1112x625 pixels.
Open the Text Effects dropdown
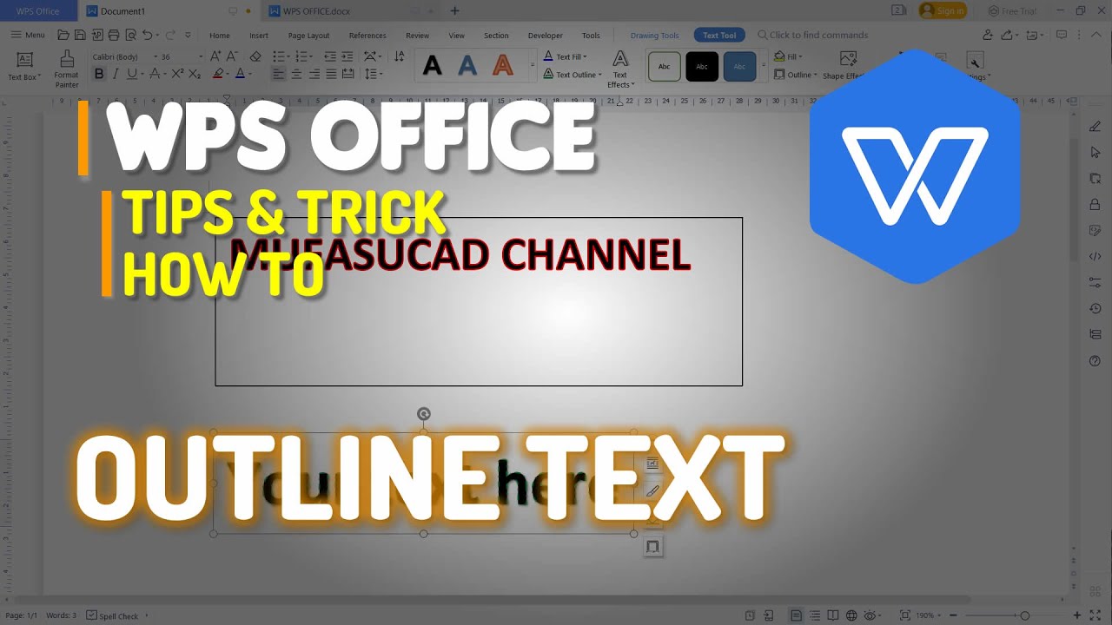tap(620, 69)
